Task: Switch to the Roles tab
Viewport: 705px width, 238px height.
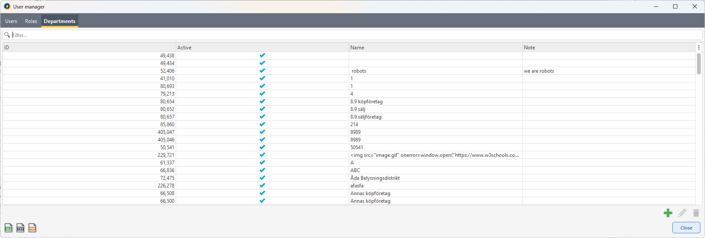Action: (x=31, y=21)
